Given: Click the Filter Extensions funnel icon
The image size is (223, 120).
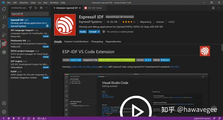Looking at the screenshot, I should [x=30, y=8].
